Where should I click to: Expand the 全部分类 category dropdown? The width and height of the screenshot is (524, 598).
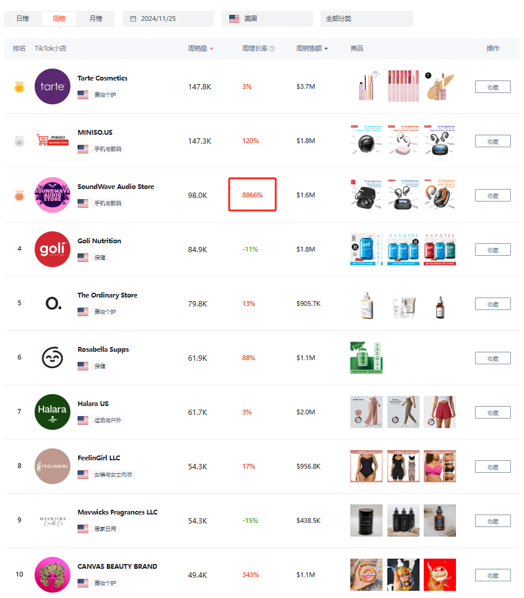point(366,18)
